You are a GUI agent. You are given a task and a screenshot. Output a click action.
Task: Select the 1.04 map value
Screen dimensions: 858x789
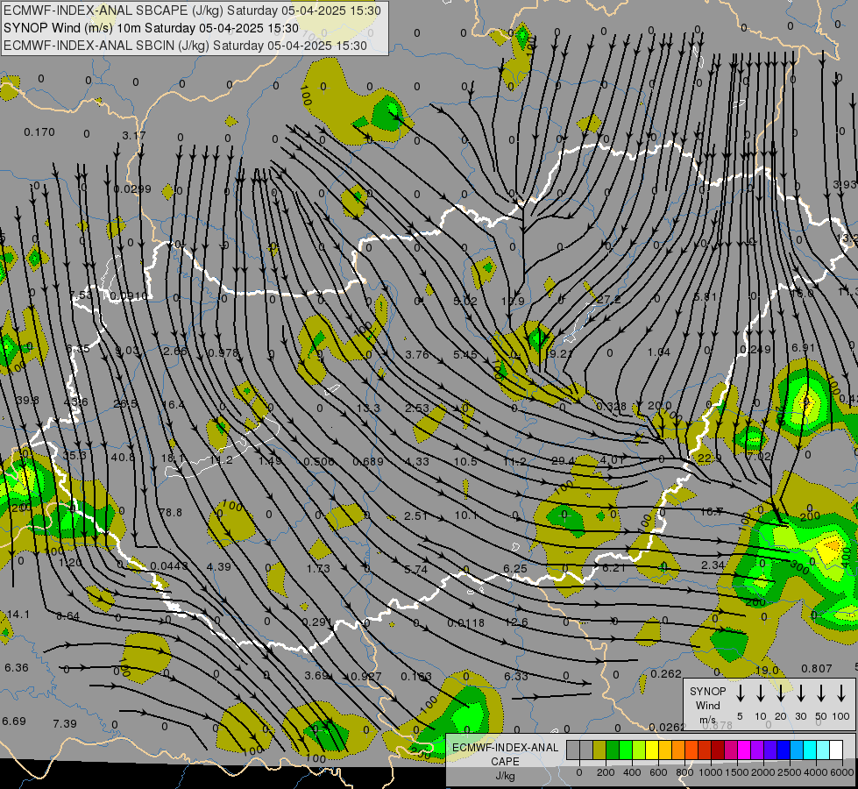pyautogui.click(x=659, y=352)
